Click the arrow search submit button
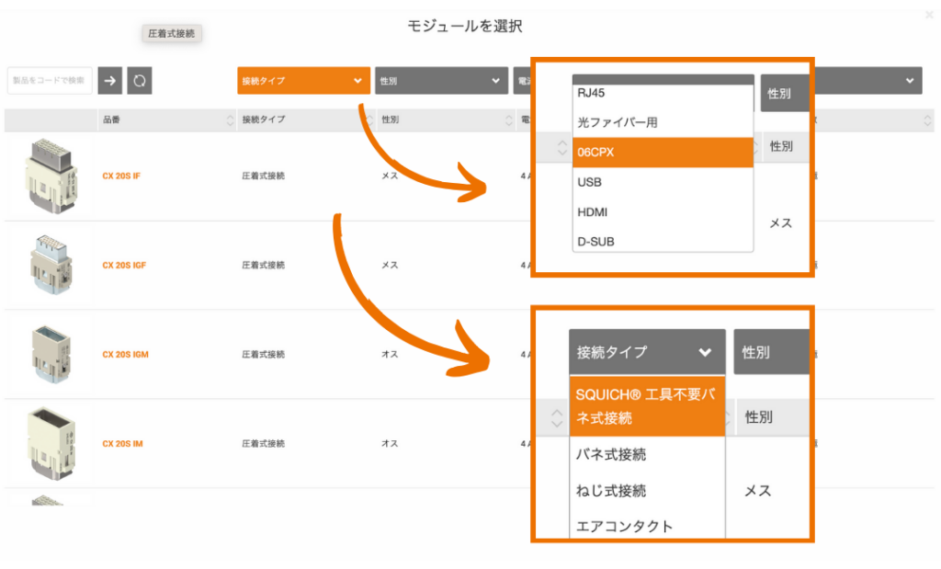The image size is (941, 569). coord(110,81)
